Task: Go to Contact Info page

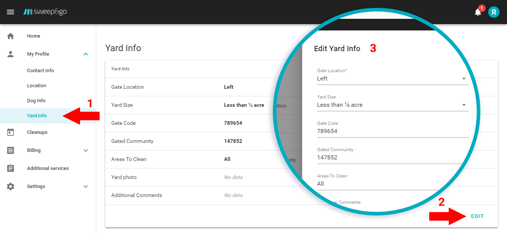Action: pyautogui.click(x=40, y=70)
